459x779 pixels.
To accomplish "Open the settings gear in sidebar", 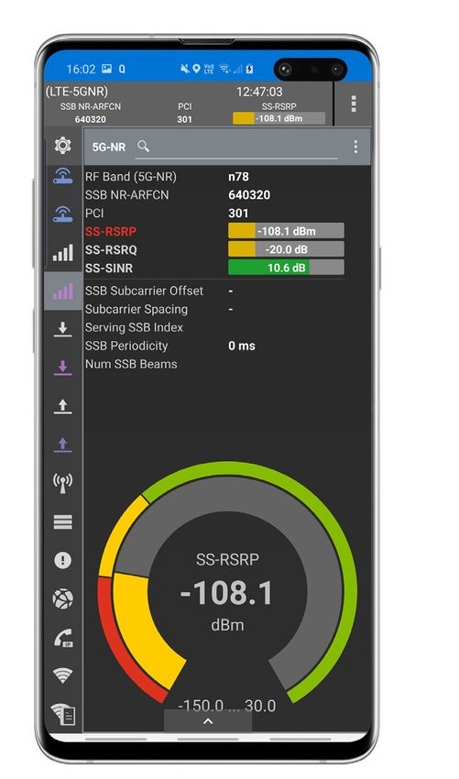I will pyautogui.click(x=62, y=146).
